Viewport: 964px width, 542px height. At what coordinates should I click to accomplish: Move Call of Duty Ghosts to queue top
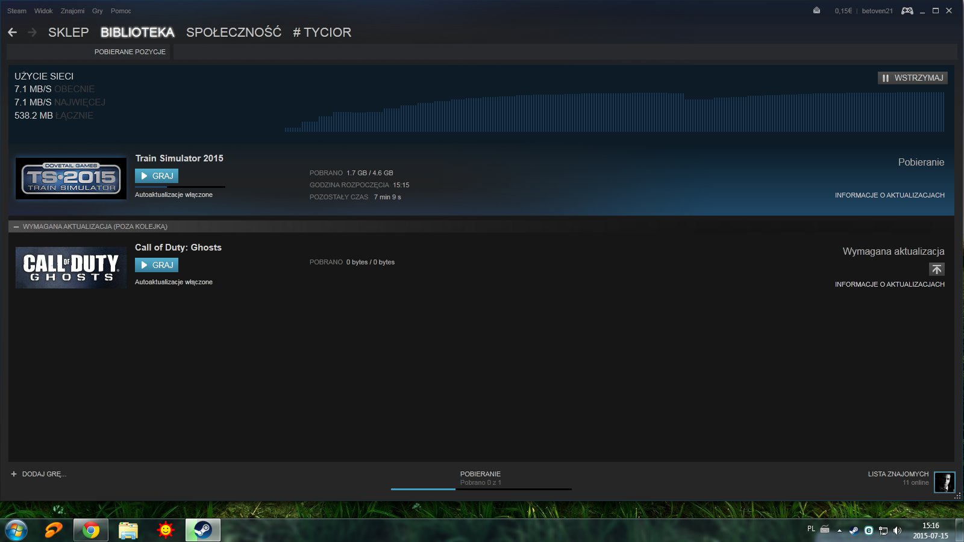click(x=936, y=269)
